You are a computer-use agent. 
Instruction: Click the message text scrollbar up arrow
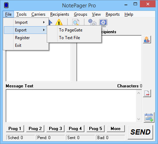[138, 93]
